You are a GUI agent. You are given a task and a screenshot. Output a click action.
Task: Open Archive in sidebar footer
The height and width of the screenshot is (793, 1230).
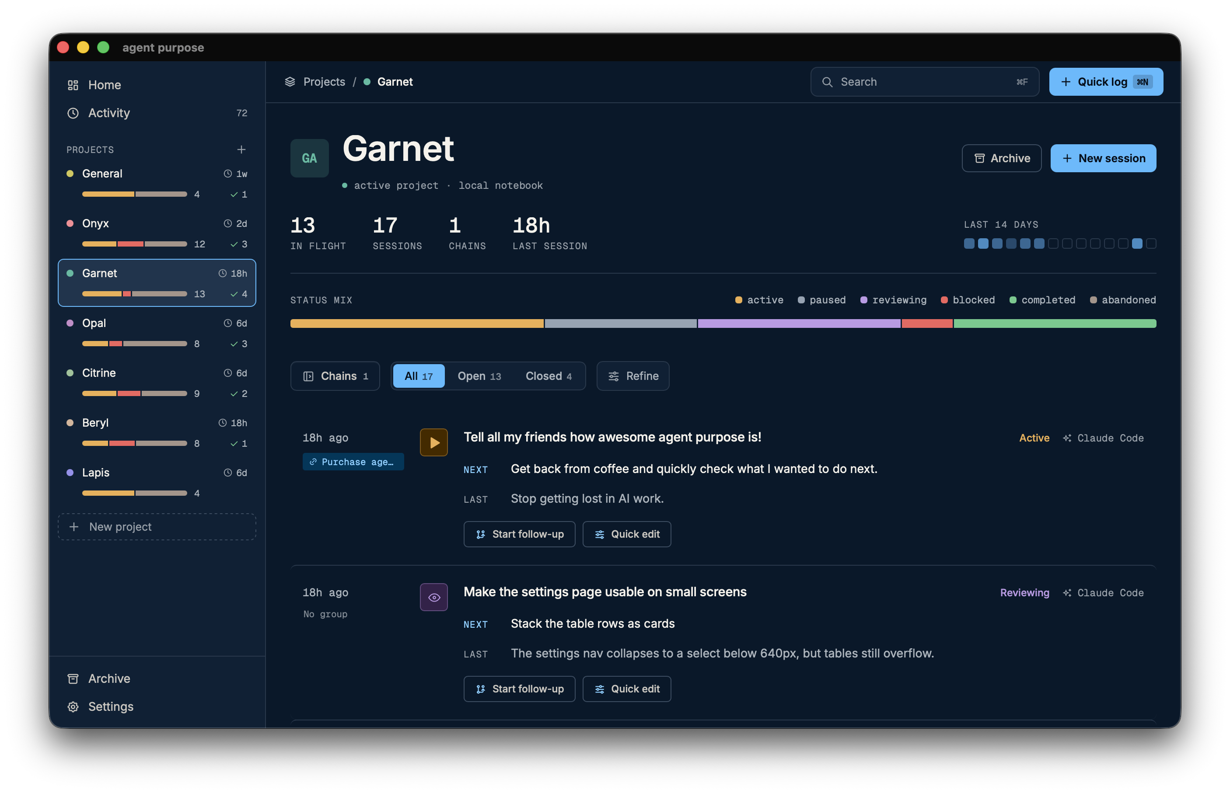(157, 679)
